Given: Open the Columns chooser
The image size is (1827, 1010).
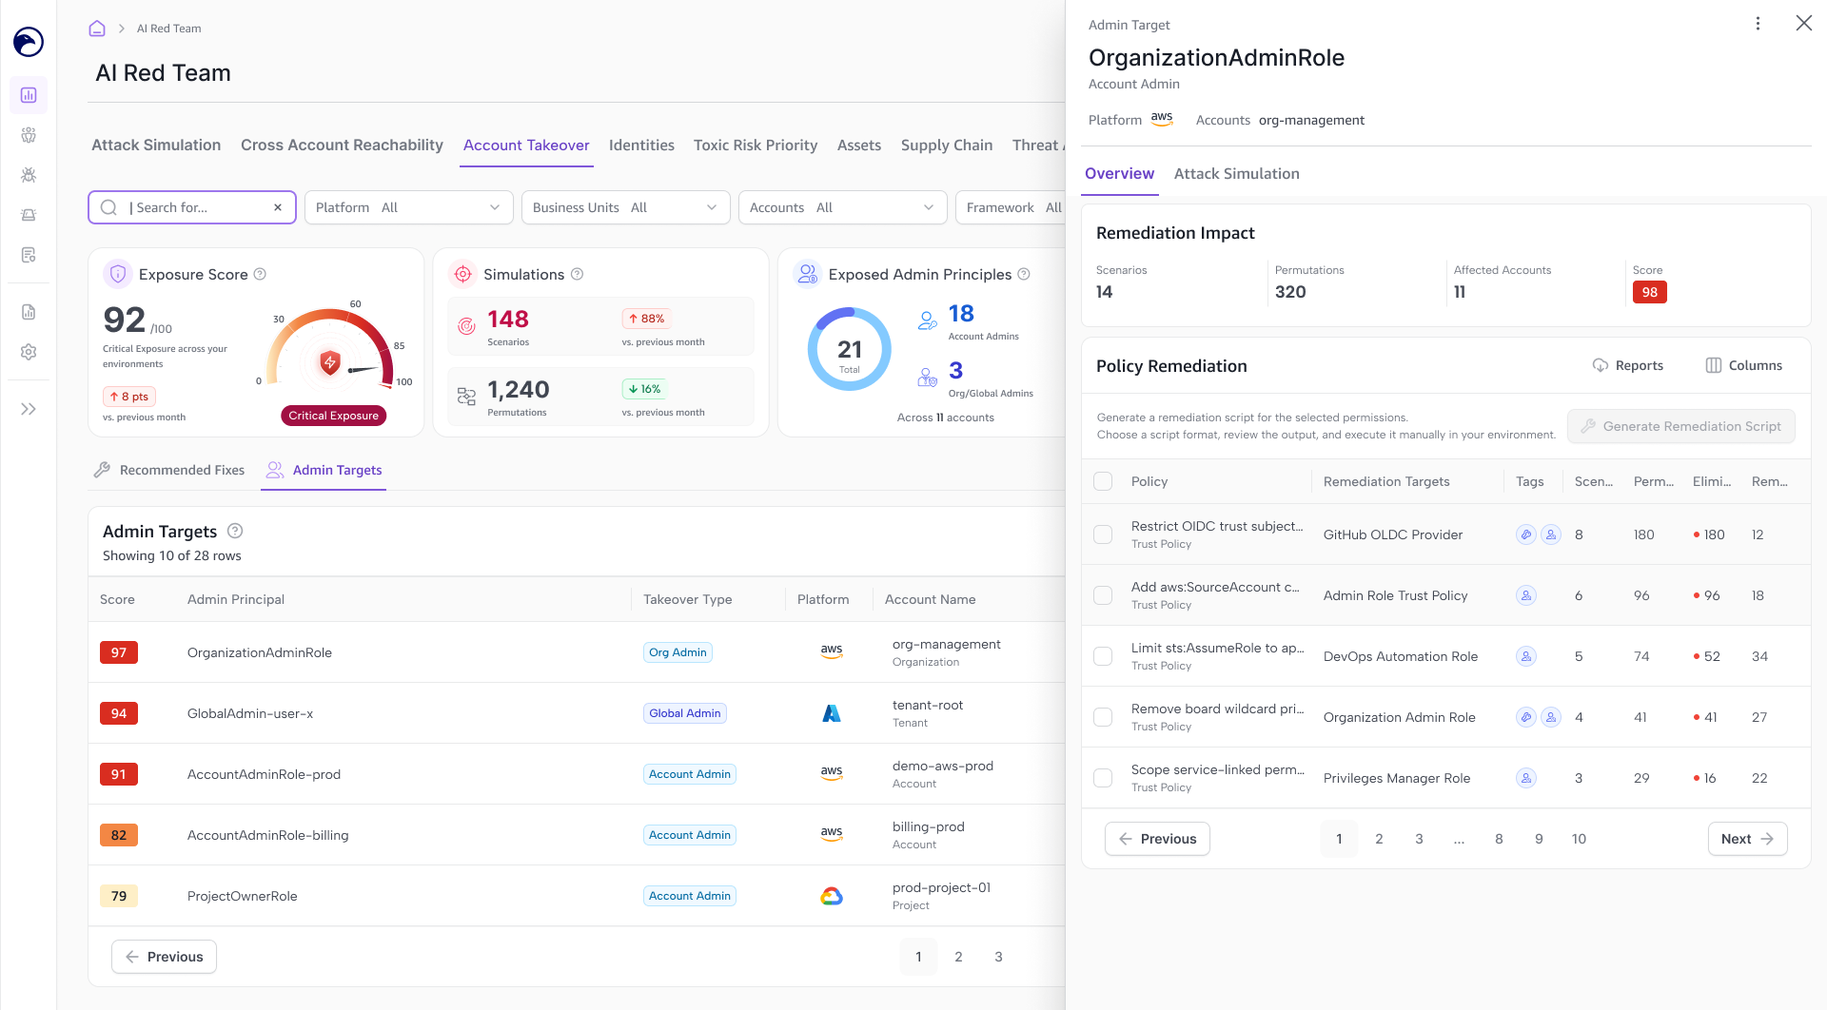Looking at the screenshot, I should 1743,365.
